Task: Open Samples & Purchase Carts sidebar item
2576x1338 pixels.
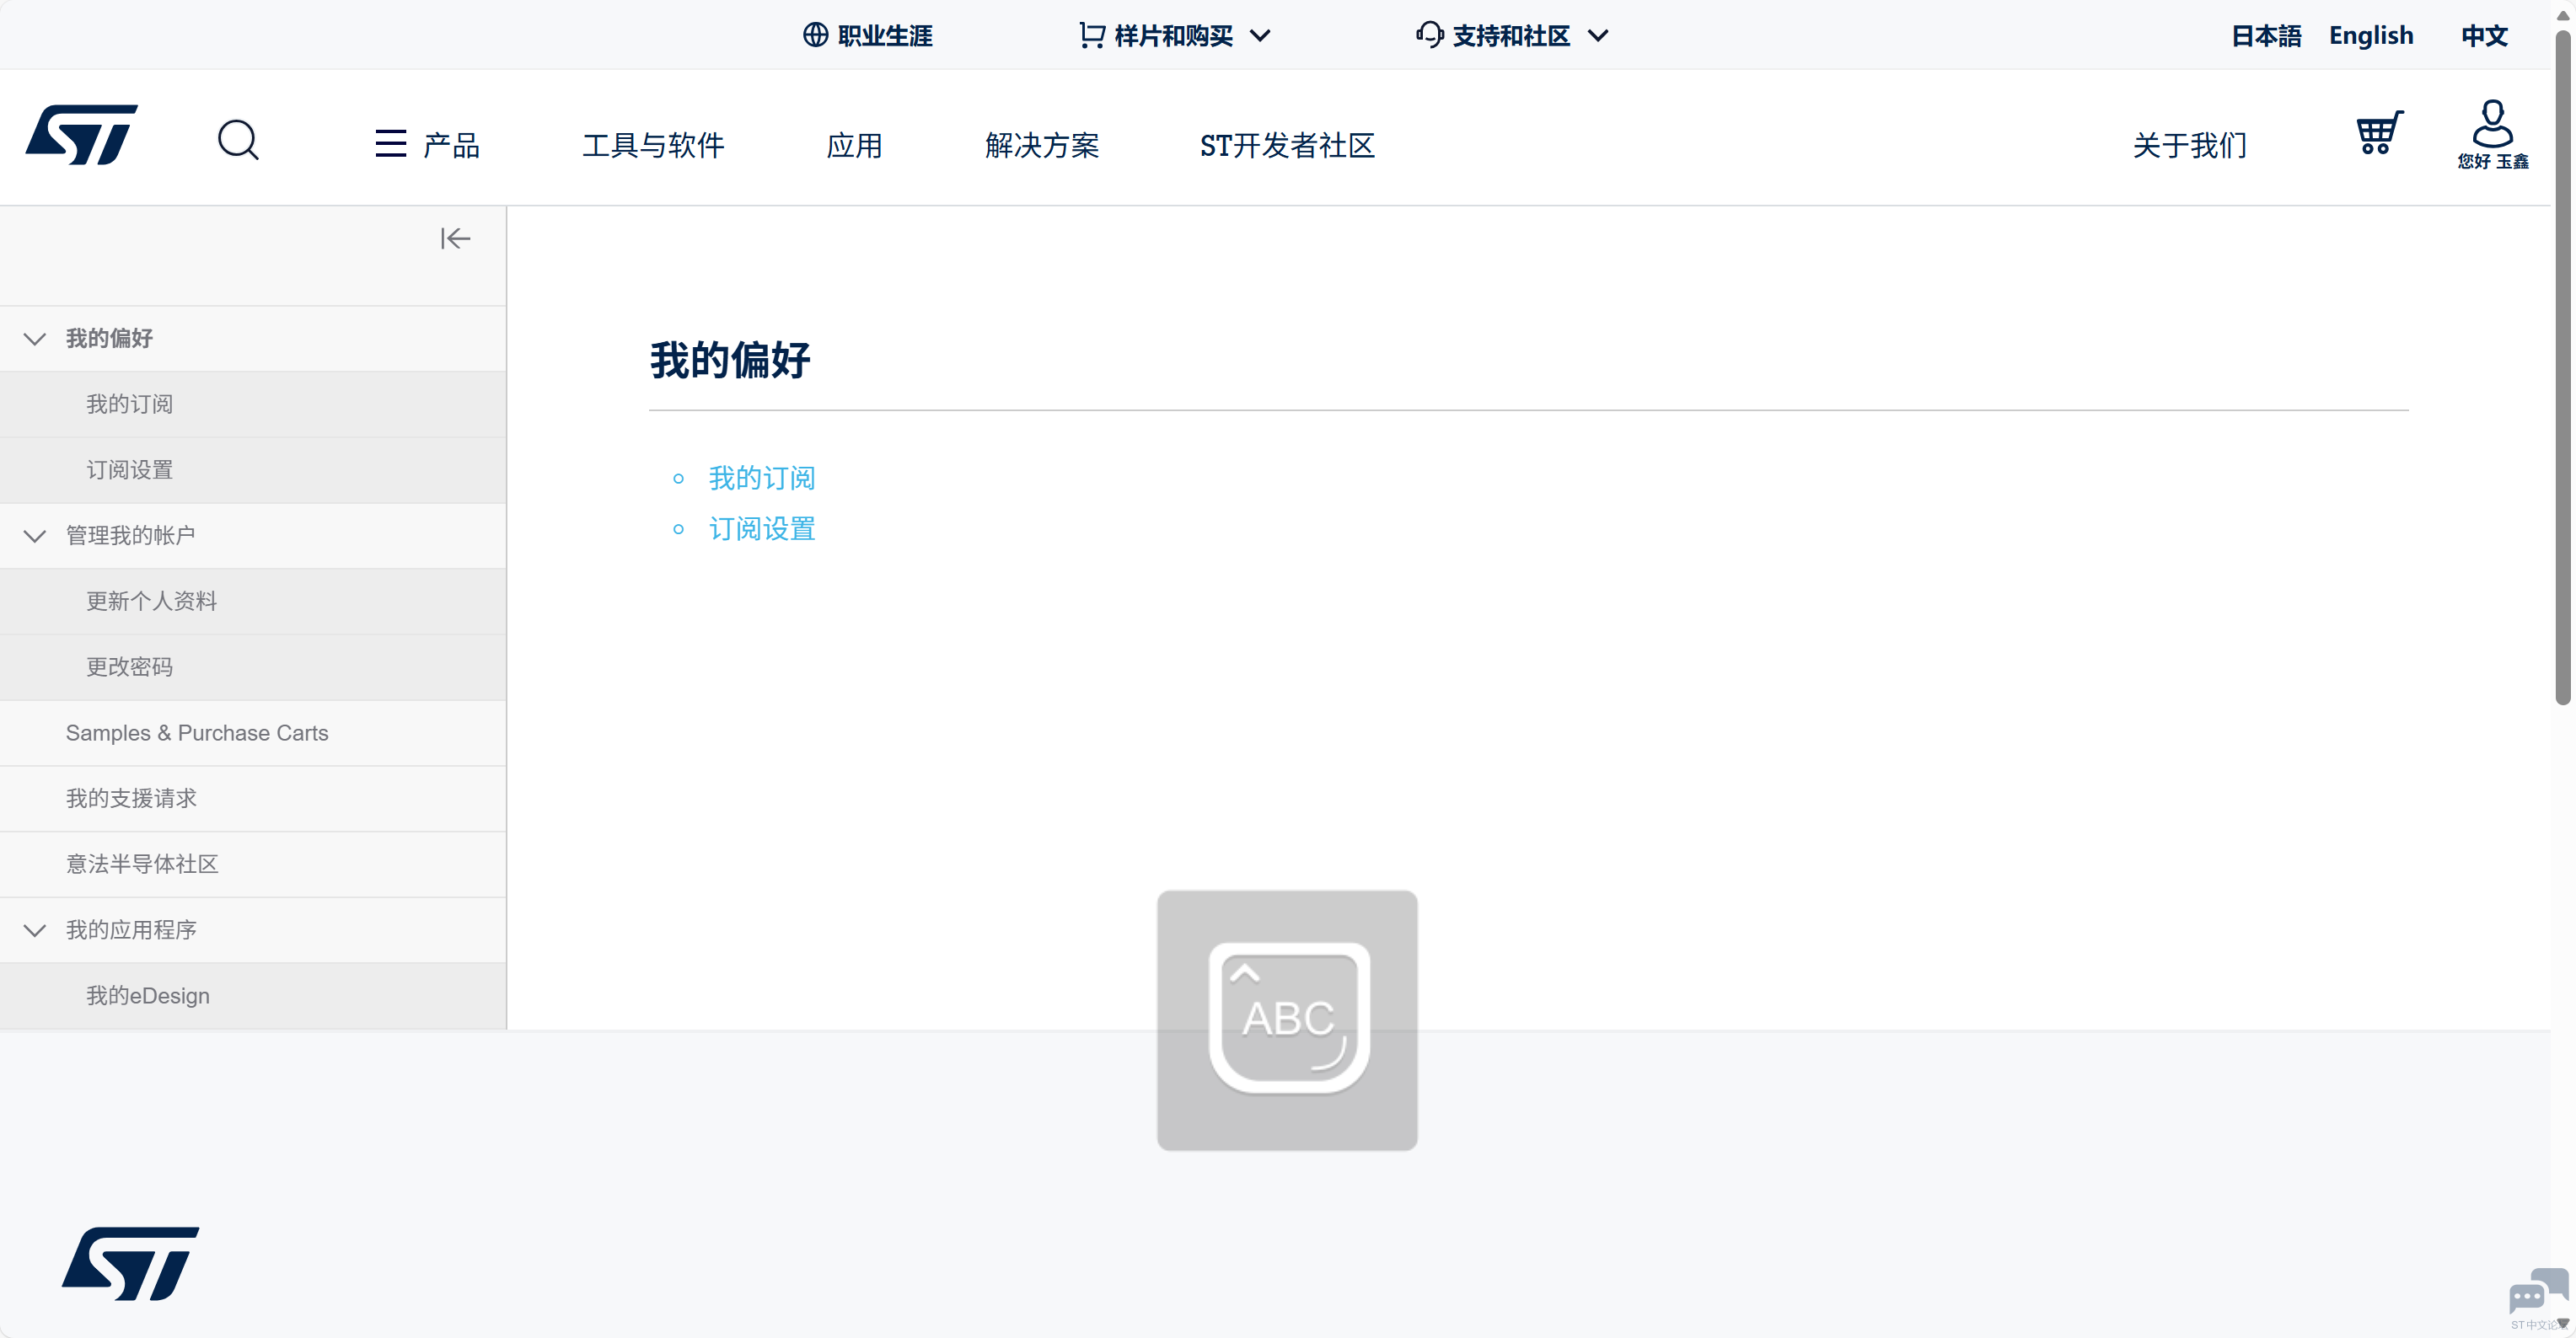Action: click(197, 733)
